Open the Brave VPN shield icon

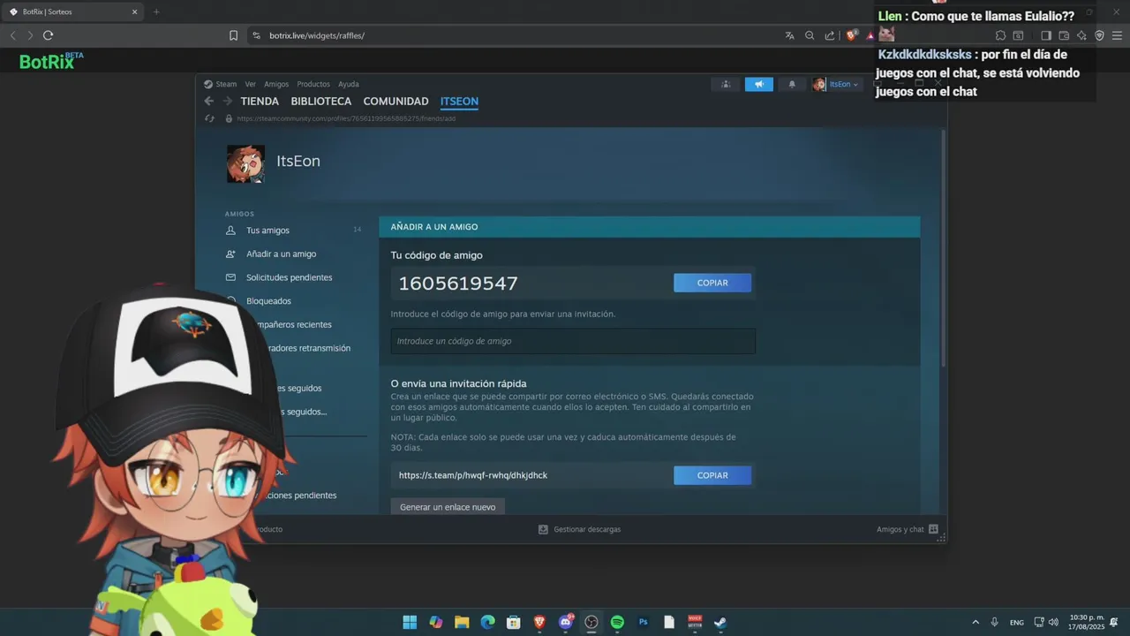click(x=1099, y=35)
